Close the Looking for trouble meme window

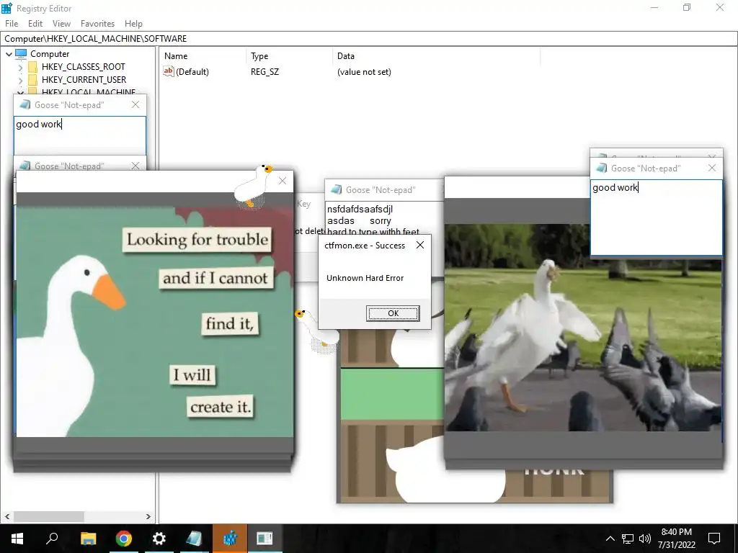click(283, 181)
